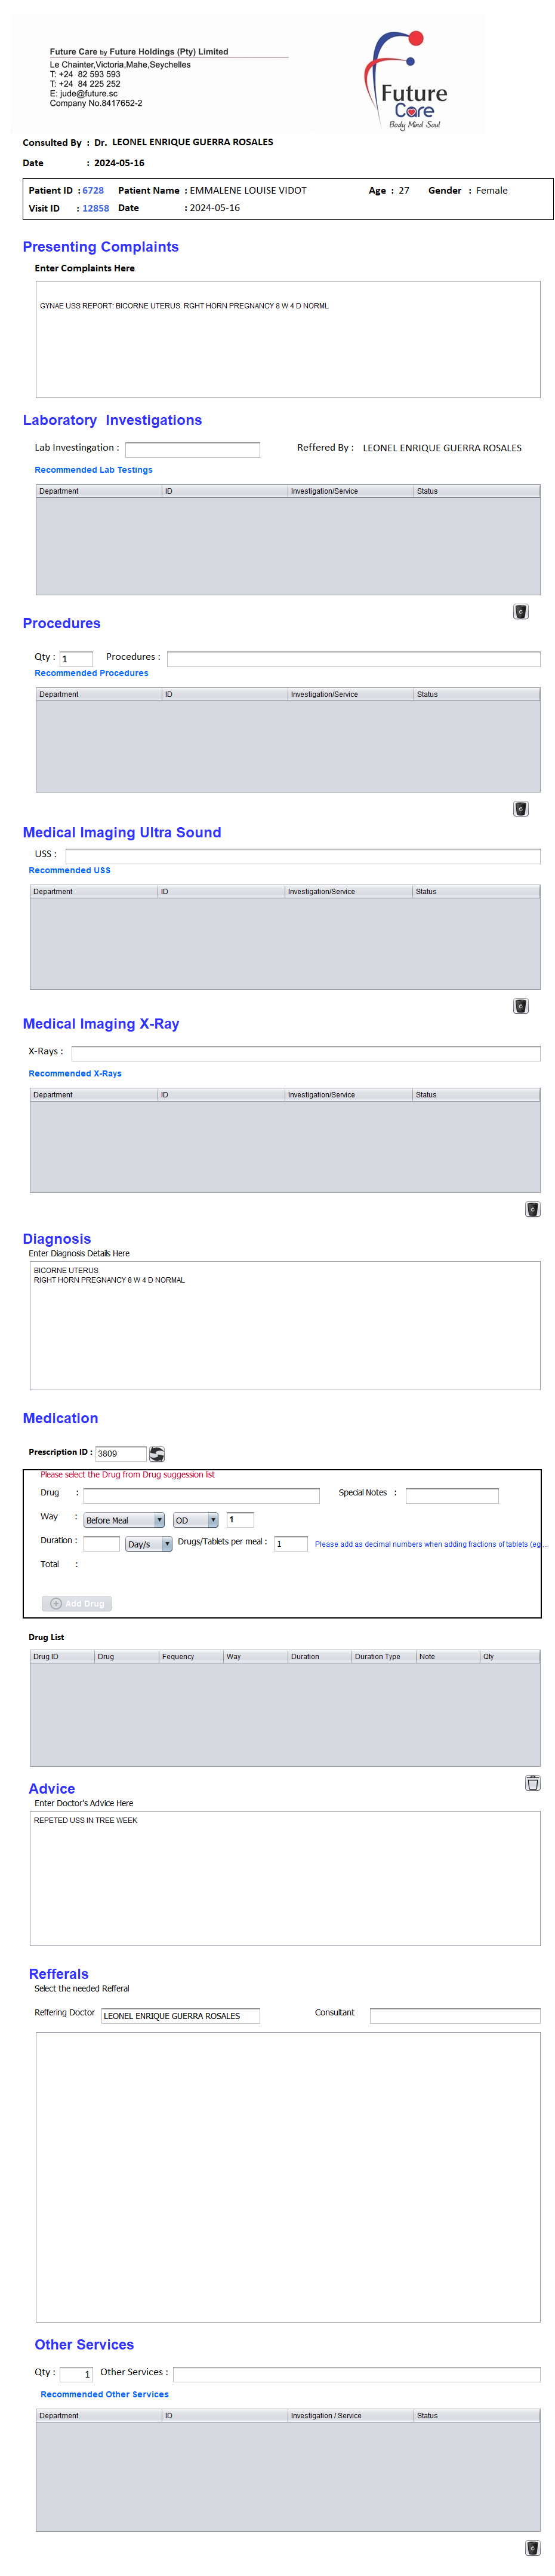
Task: Click trash icon under Procedures table
Action: 520,808
